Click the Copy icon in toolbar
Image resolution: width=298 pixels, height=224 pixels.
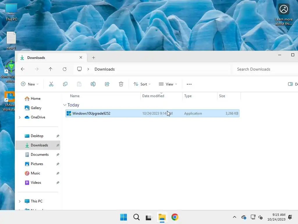(65, 84)
